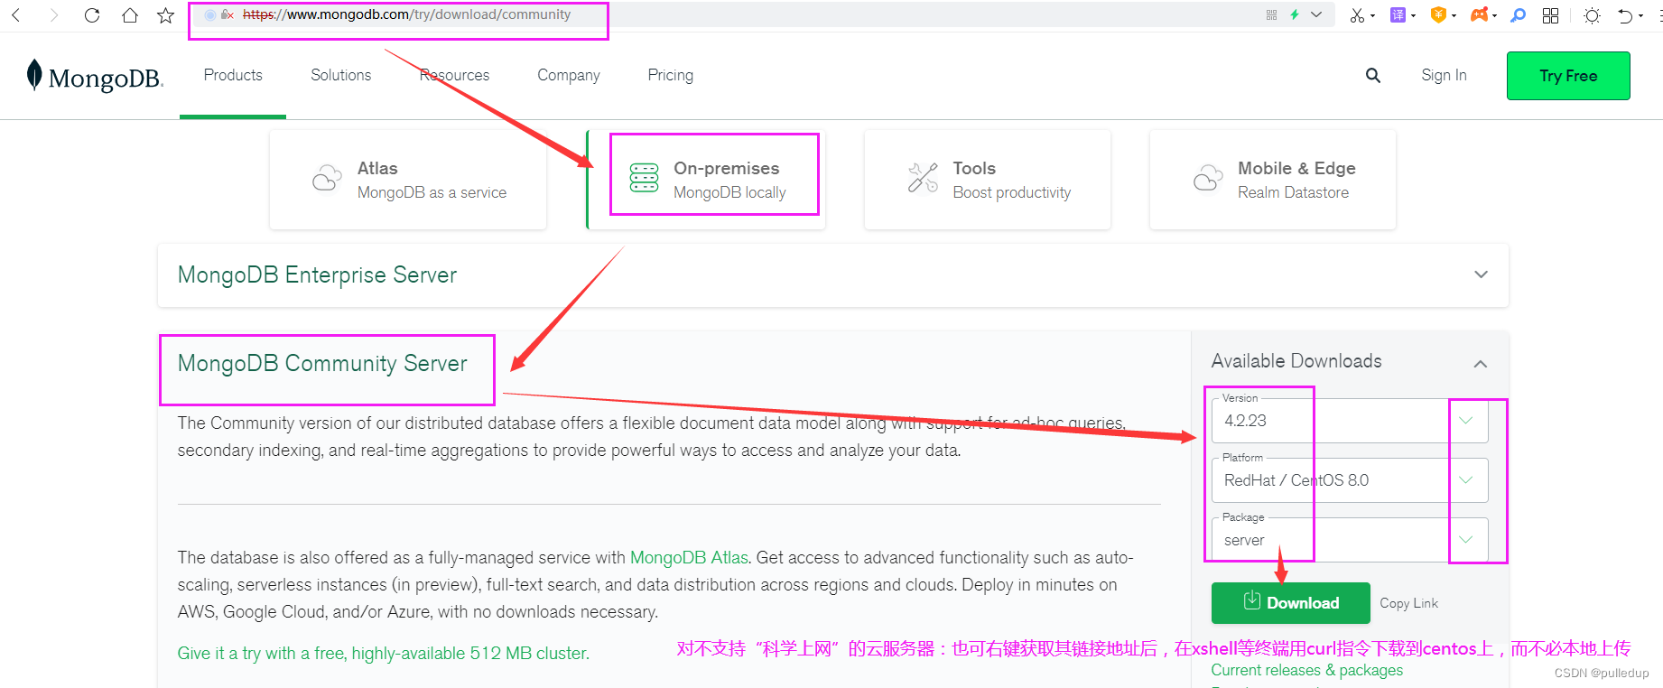This screenshot has height=688, width=1663.
Task: Bookmark the page with the star icon
Action: tap(165, 15)
